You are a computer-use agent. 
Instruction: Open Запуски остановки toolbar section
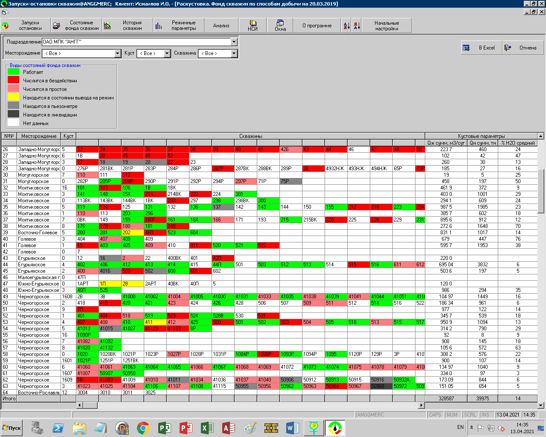pyautogui.click(x=26, y=26)
